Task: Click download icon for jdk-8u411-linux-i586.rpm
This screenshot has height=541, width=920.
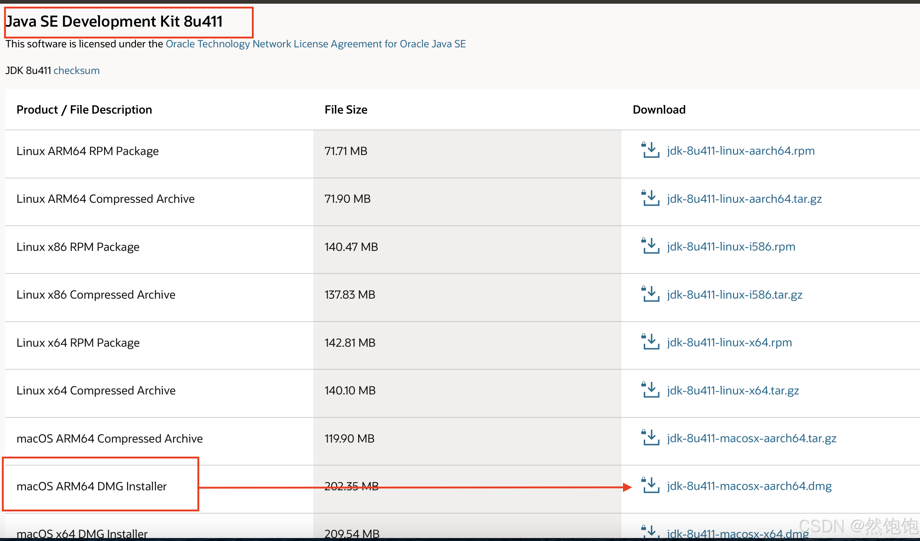Action: point(650,246)
